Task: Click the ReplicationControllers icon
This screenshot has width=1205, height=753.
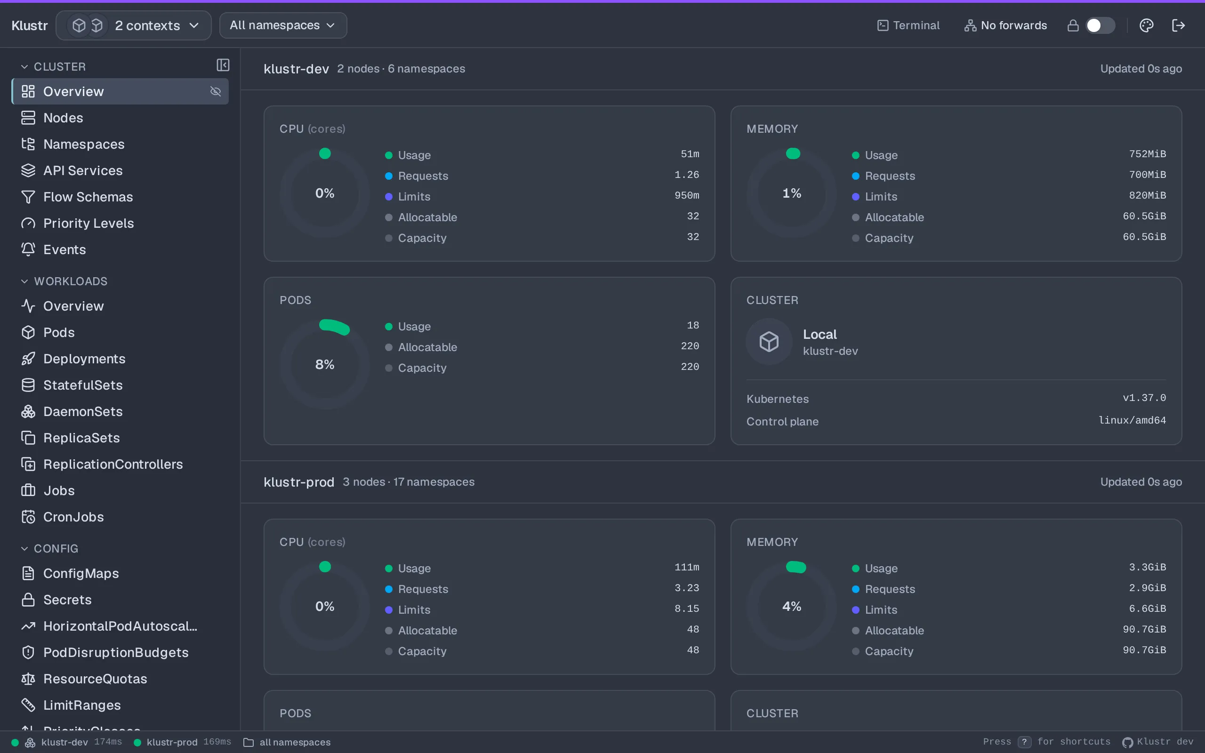Action: pyautogui.click(x=28, y=464)
